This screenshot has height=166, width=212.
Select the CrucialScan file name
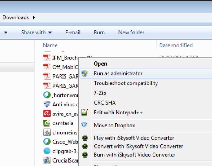point(65,161)
